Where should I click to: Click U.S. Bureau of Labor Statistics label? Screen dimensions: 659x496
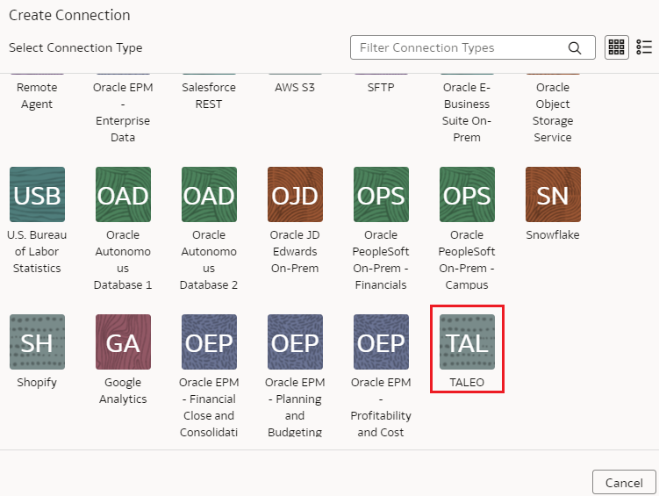coord(37,251)
